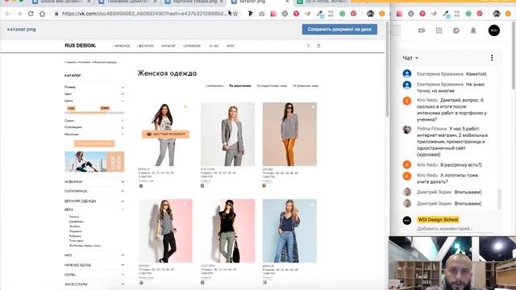Screen dimensions: 516x290
Task: Pick the orange color swatch under third product
Action: [264, 186]
